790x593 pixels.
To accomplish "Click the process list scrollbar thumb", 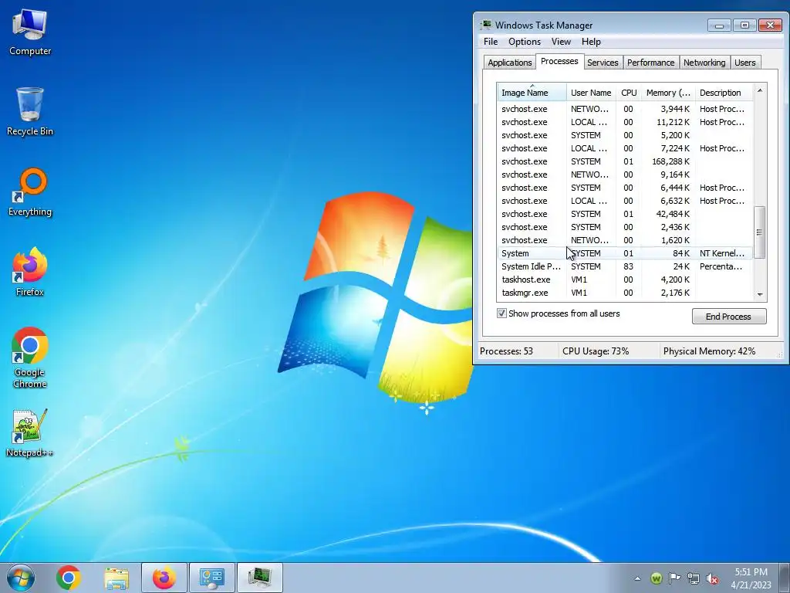I will pyautogui.click(x=760, y=232).
